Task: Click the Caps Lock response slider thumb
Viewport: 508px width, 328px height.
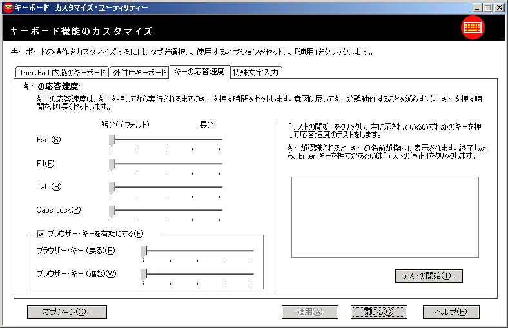Action: 112,209
